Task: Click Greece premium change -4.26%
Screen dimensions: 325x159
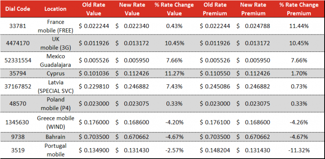Action: tap(299, 122)
